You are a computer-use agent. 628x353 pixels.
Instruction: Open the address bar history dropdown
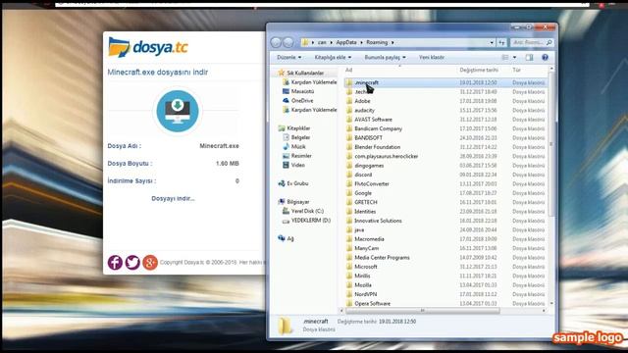coord(492,42)
